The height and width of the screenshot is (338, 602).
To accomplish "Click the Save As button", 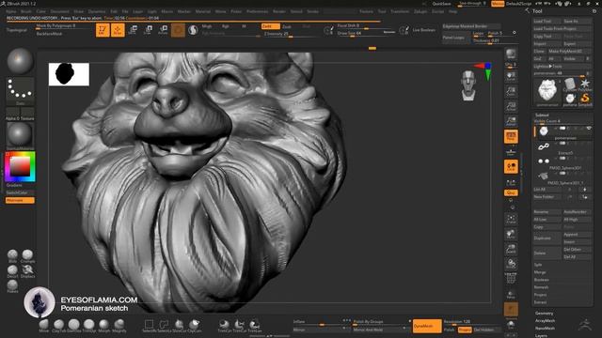I will tap(577, 21).
